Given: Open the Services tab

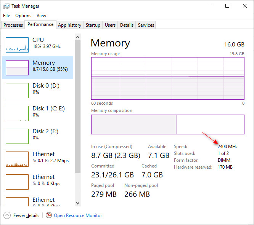Looking at the screenshot, I should (146, 25).
